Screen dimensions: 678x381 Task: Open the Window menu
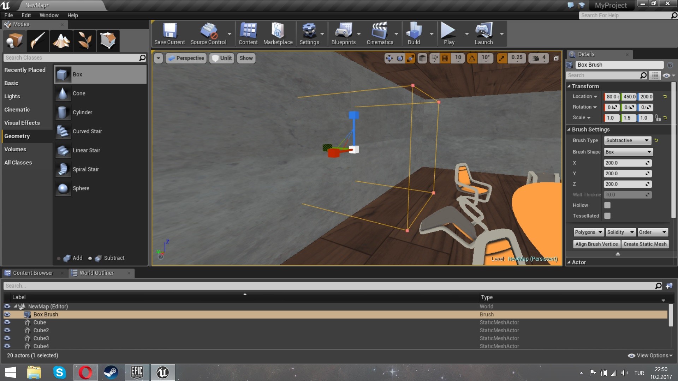[x=49, y=15]
